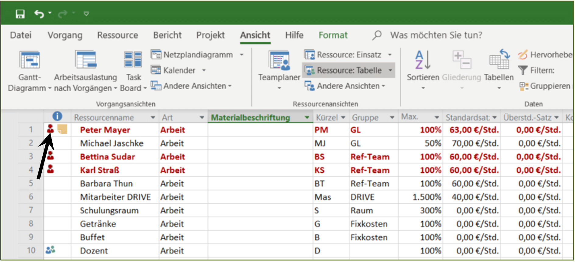
Task: Open the Undo history dropdown arrow
Action: pos(50,13)
